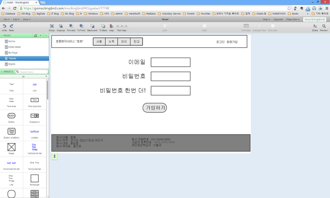The image size is (330, 198).
Task: Open Preview with the magnifier icon
Action: point(324,26)
